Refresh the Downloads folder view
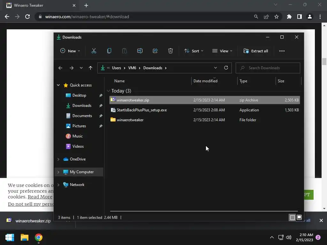This screenshot has height=245, width=327. coord(226,68)
